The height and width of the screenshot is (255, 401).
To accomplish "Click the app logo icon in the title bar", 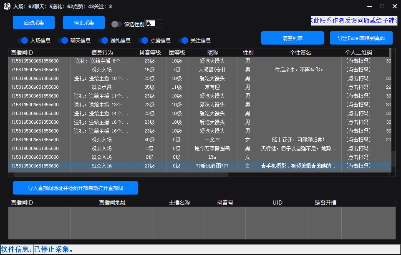I will pos(6,6).
